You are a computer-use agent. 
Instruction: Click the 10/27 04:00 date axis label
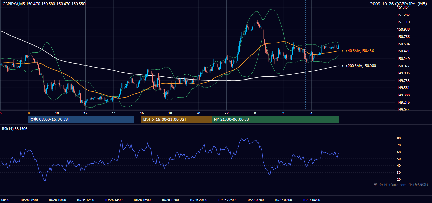point(311,200)
